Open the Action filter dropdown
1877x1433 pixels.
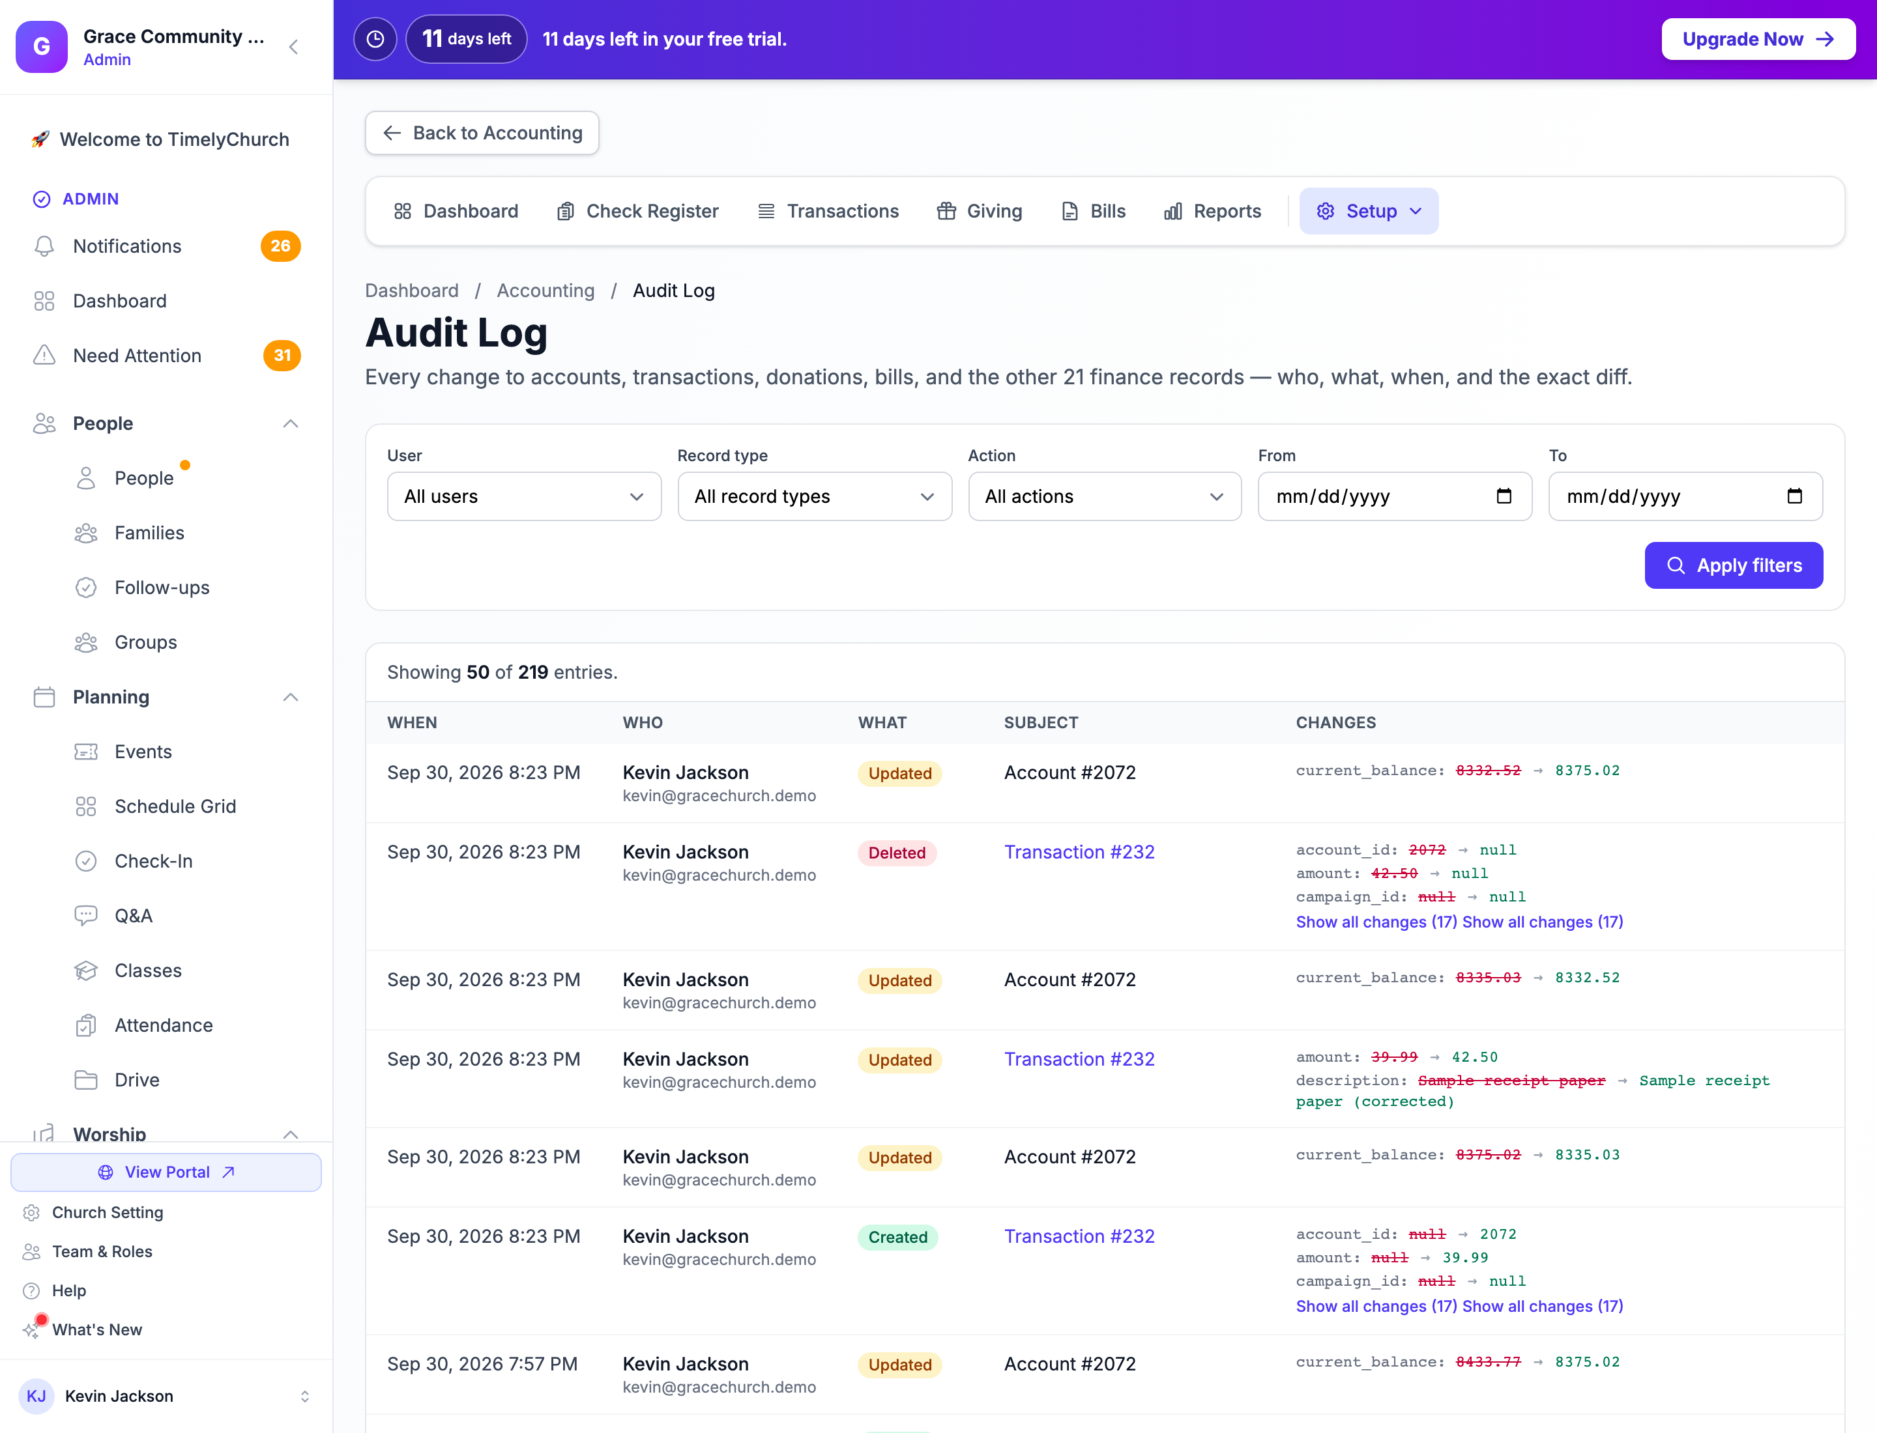click(1105, 496)
